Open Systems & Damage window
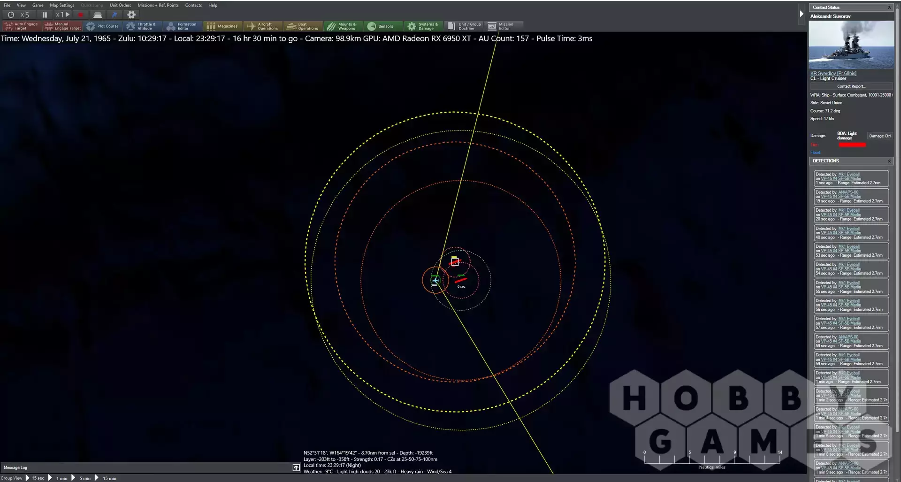Image resolution: width=901 pixels, height=482 pixels. pyautogui.click(x=423, y=26)
